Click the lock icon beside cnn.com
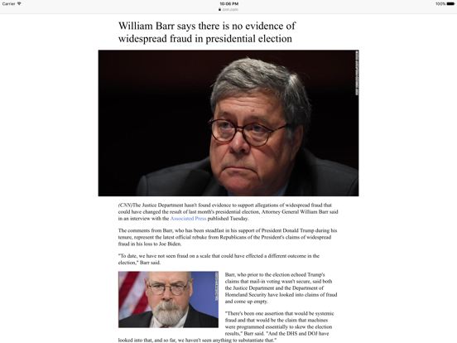 click(x=219, y=9)
